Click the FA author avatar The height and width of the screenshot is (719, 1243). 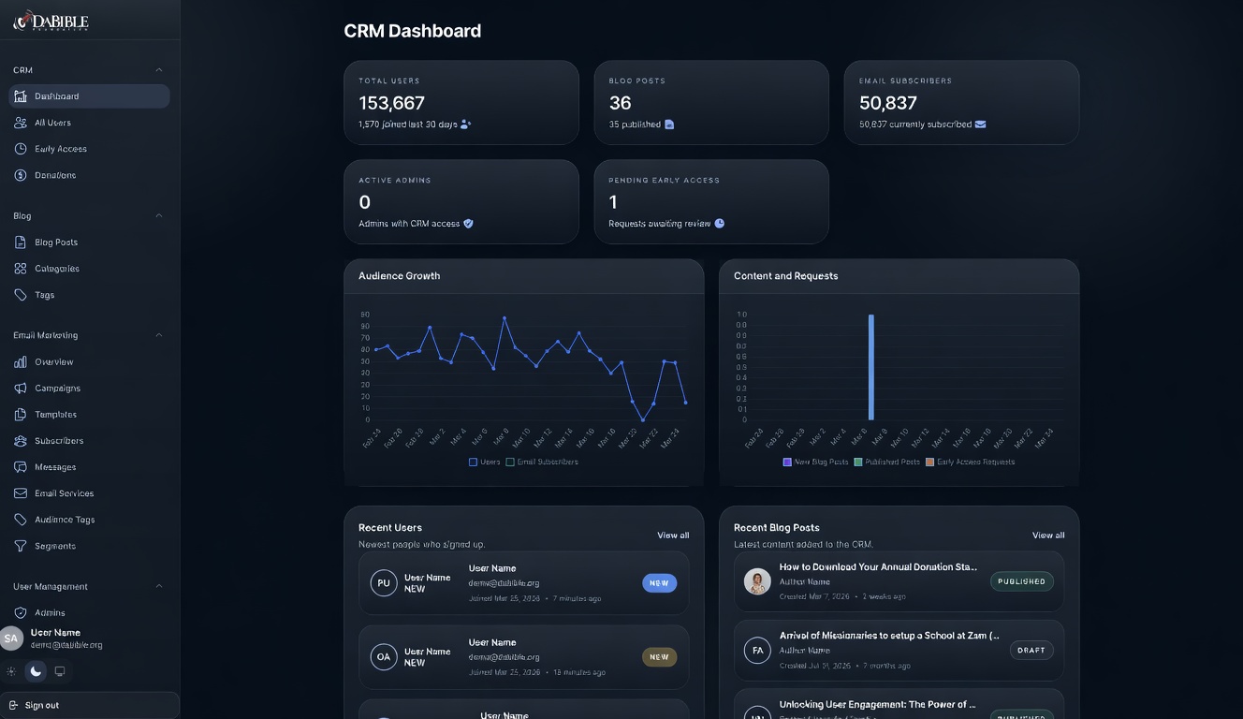757,650
